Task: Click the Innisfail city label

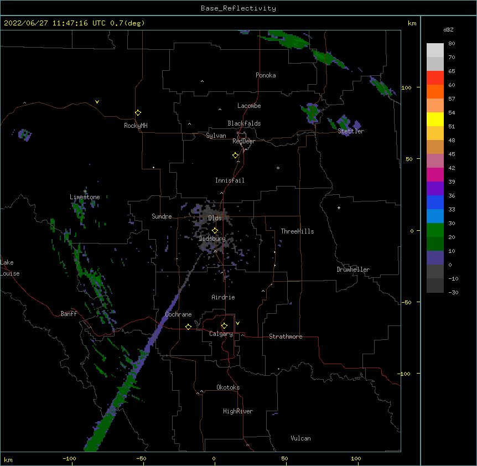Action: point(230,180)
